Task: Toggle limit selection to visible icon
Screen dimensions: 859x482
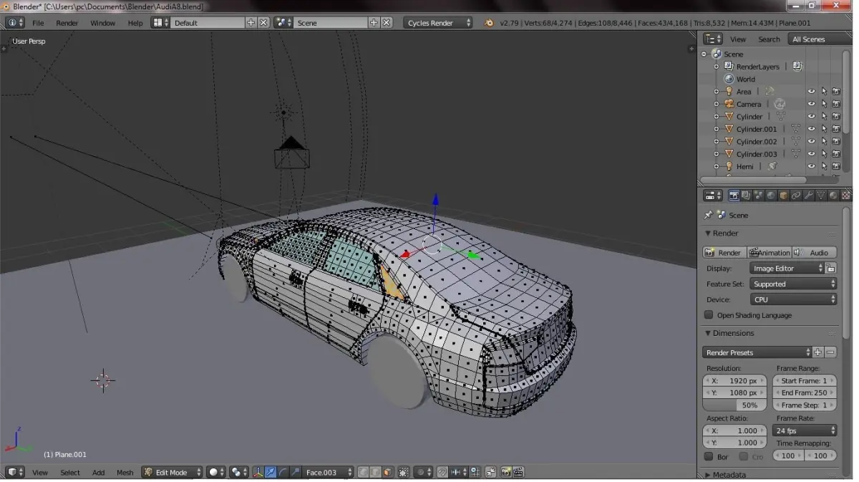Action: (404, 473)
